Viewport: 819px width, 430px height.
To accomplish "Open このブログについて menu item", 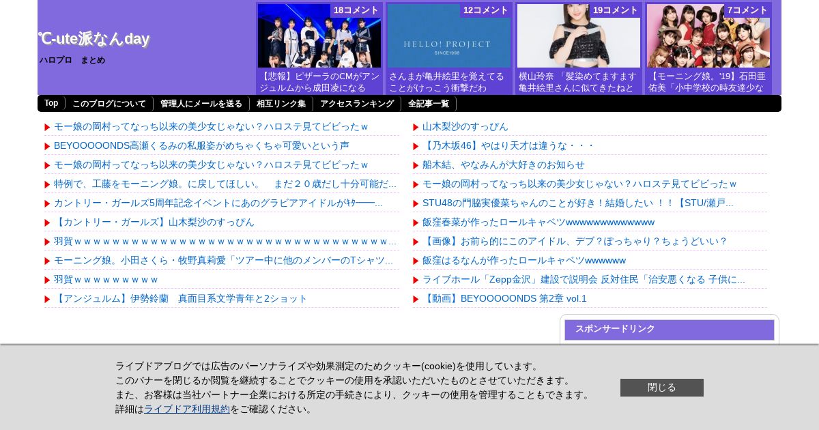I will pos(109,104).
